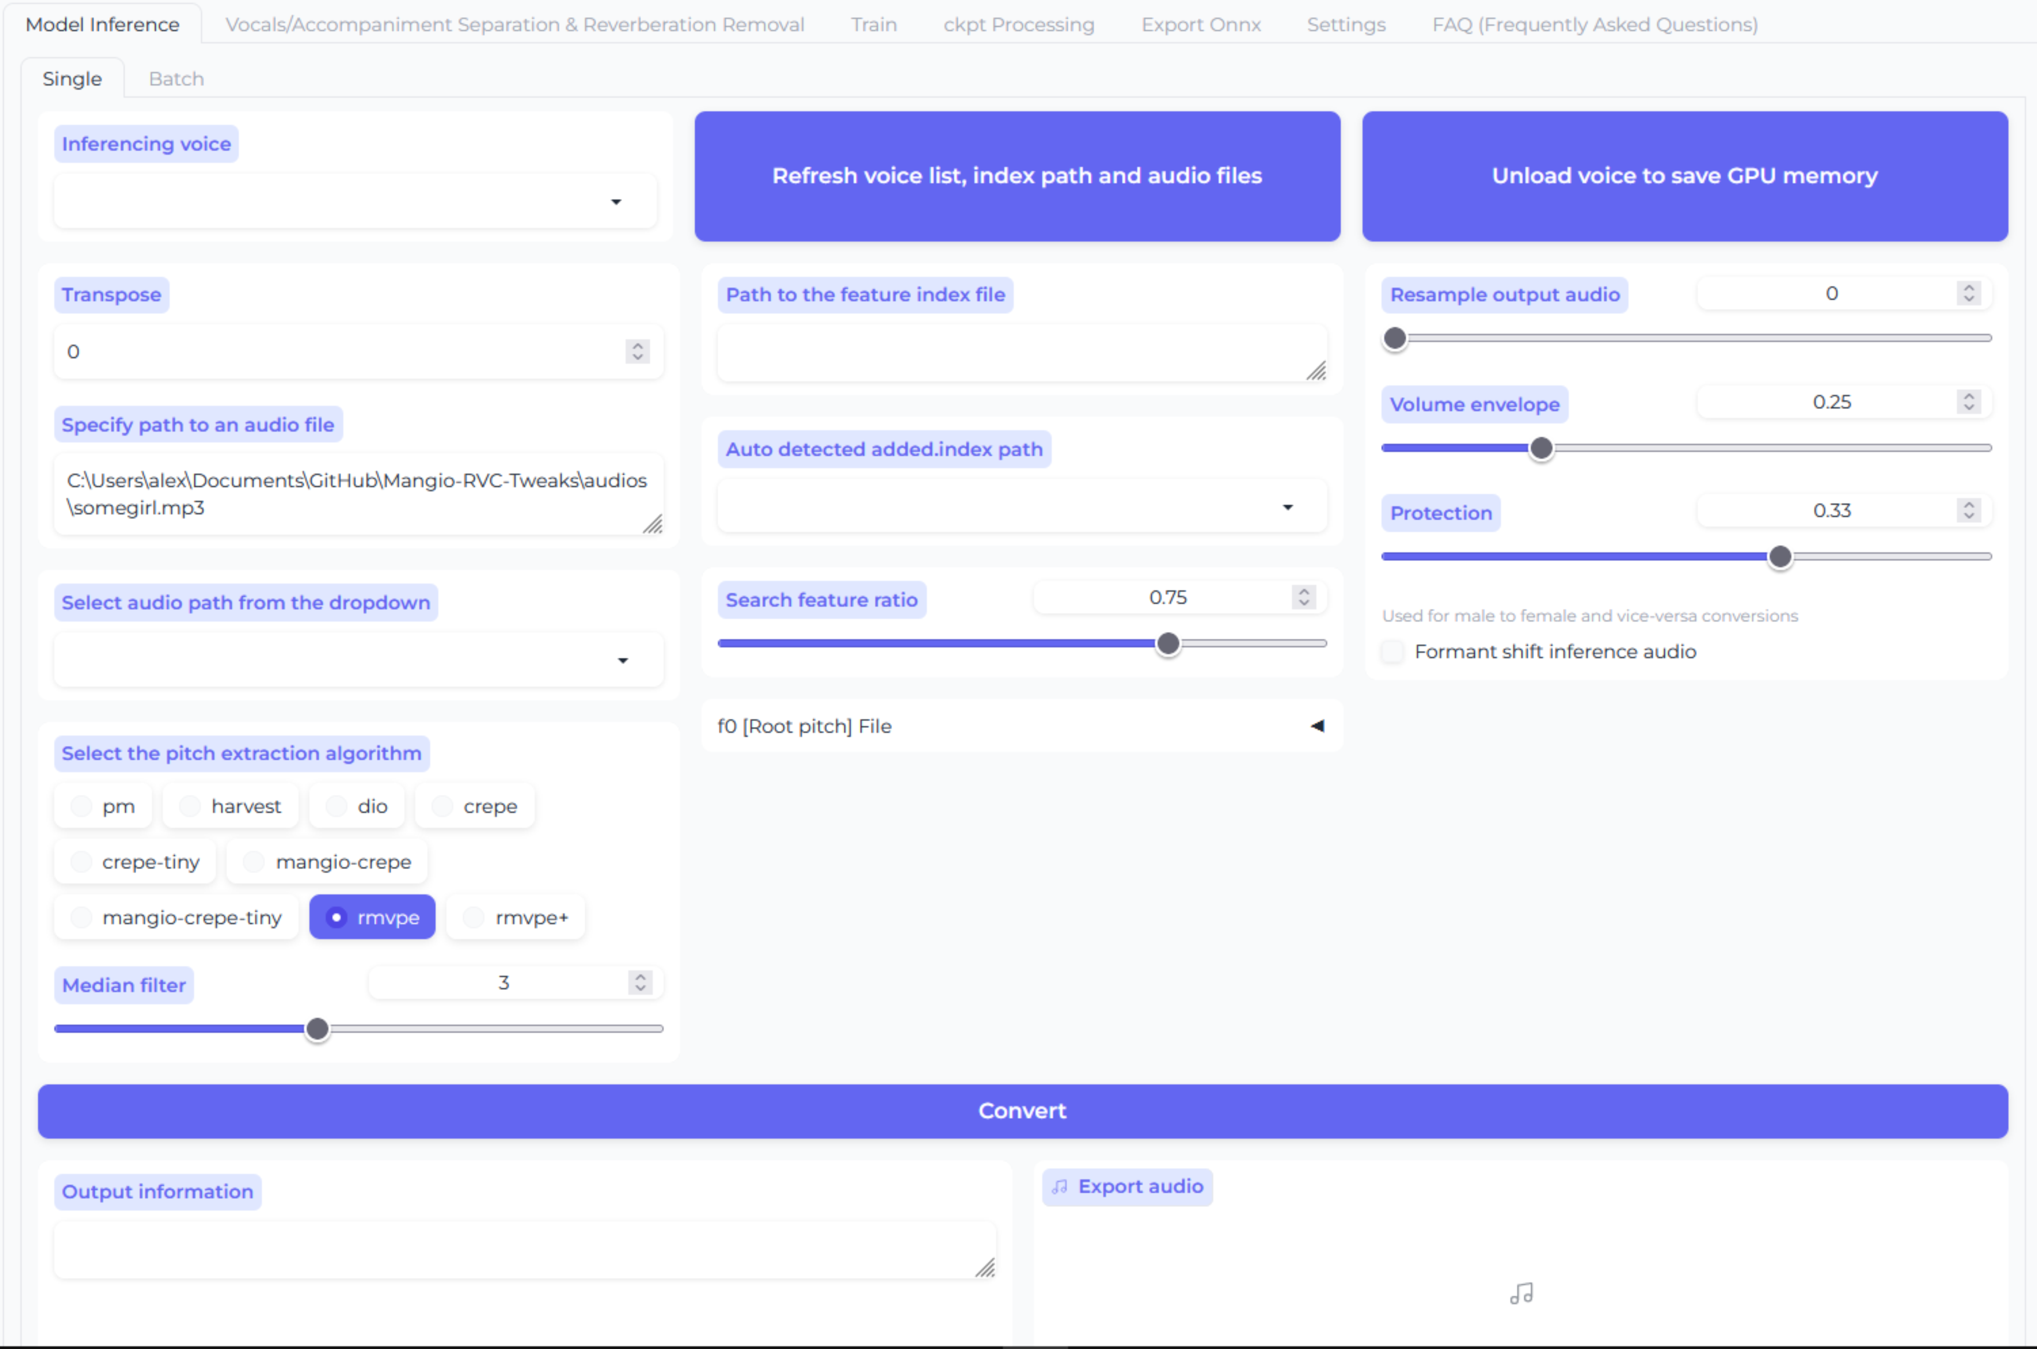Click the Search feature ratio value 0.75
Screen dimensions: 2037x1349
(x=1168, y=597)
